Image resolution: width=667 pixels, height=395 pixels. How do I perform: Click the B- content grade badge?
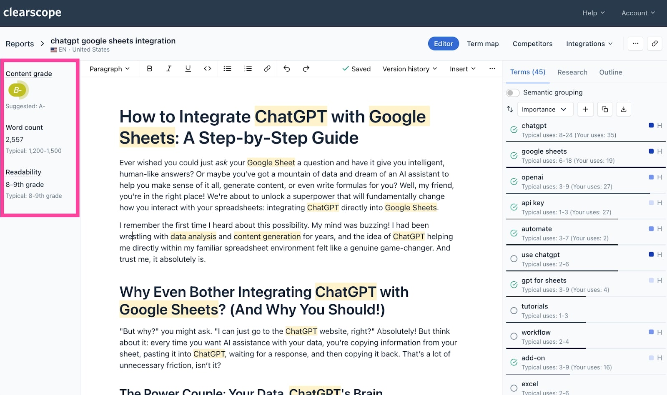pyautogui.click(x=18, y=90)
